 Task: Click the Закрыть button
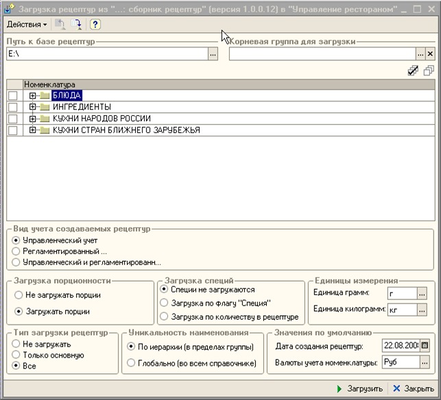414,388
